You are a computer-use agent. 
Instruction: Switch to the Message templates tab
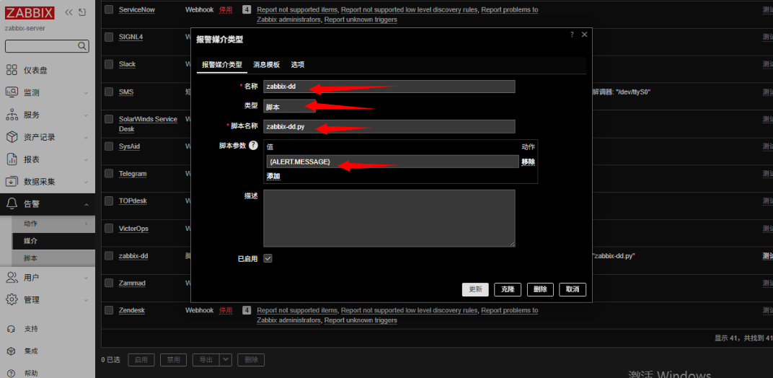[266, 65]
